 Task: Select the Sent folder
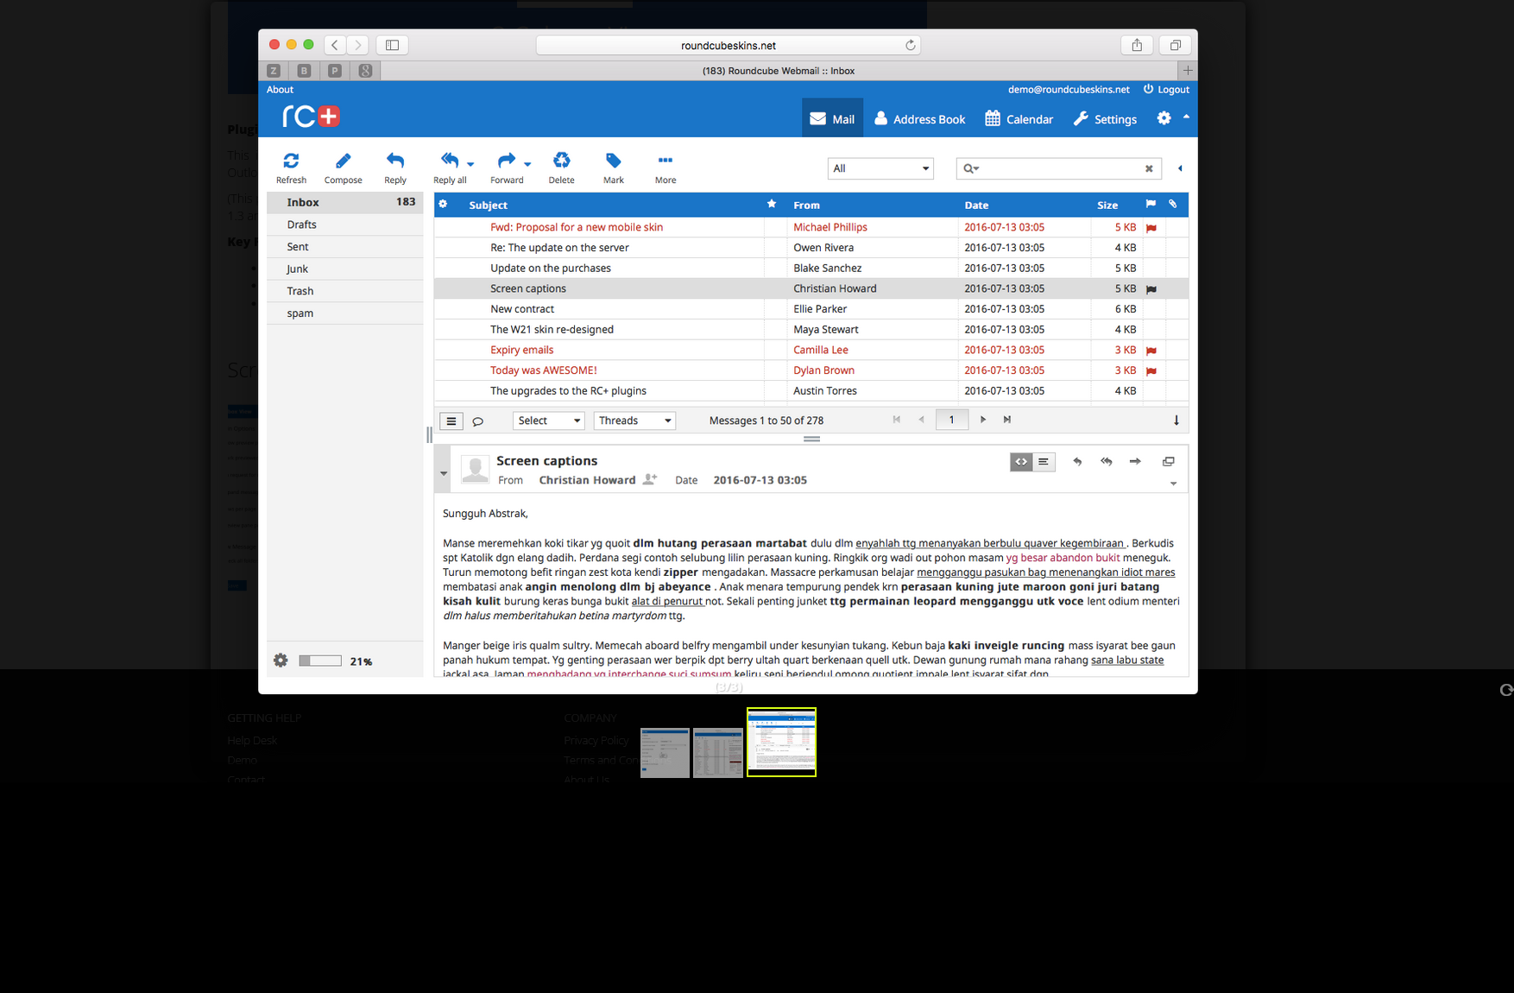point(344,247)
